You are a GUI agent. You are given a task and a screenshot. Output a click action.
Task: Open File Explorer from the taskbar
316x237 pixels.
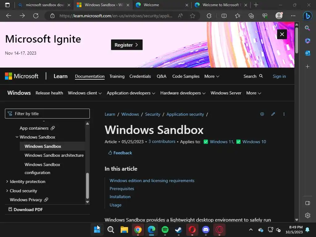[124, 230]
